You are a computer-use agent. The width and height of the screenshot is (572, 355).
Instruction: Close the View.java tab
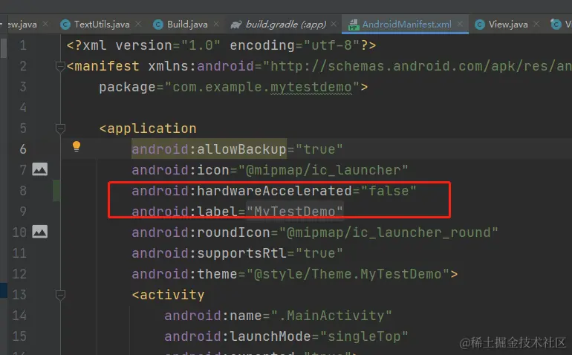(536, 24)
